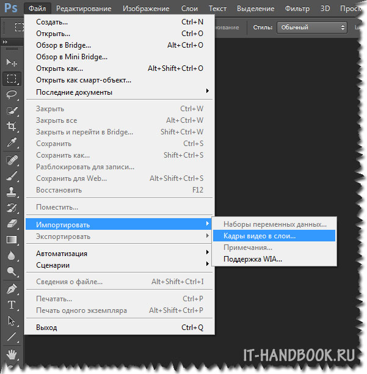This screenshot has width=367, height=374.
Task: Select Кадры видео в слои... submenu item
Action: [x=274, y=236]
